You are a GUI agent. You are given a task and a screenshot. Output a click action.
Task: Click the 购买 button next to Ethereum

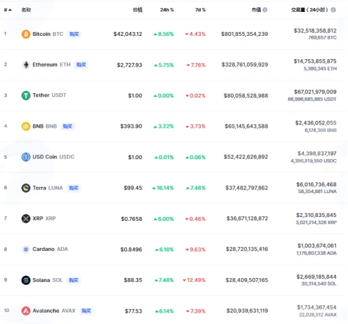pyautogui.click(x=81, y=65)
